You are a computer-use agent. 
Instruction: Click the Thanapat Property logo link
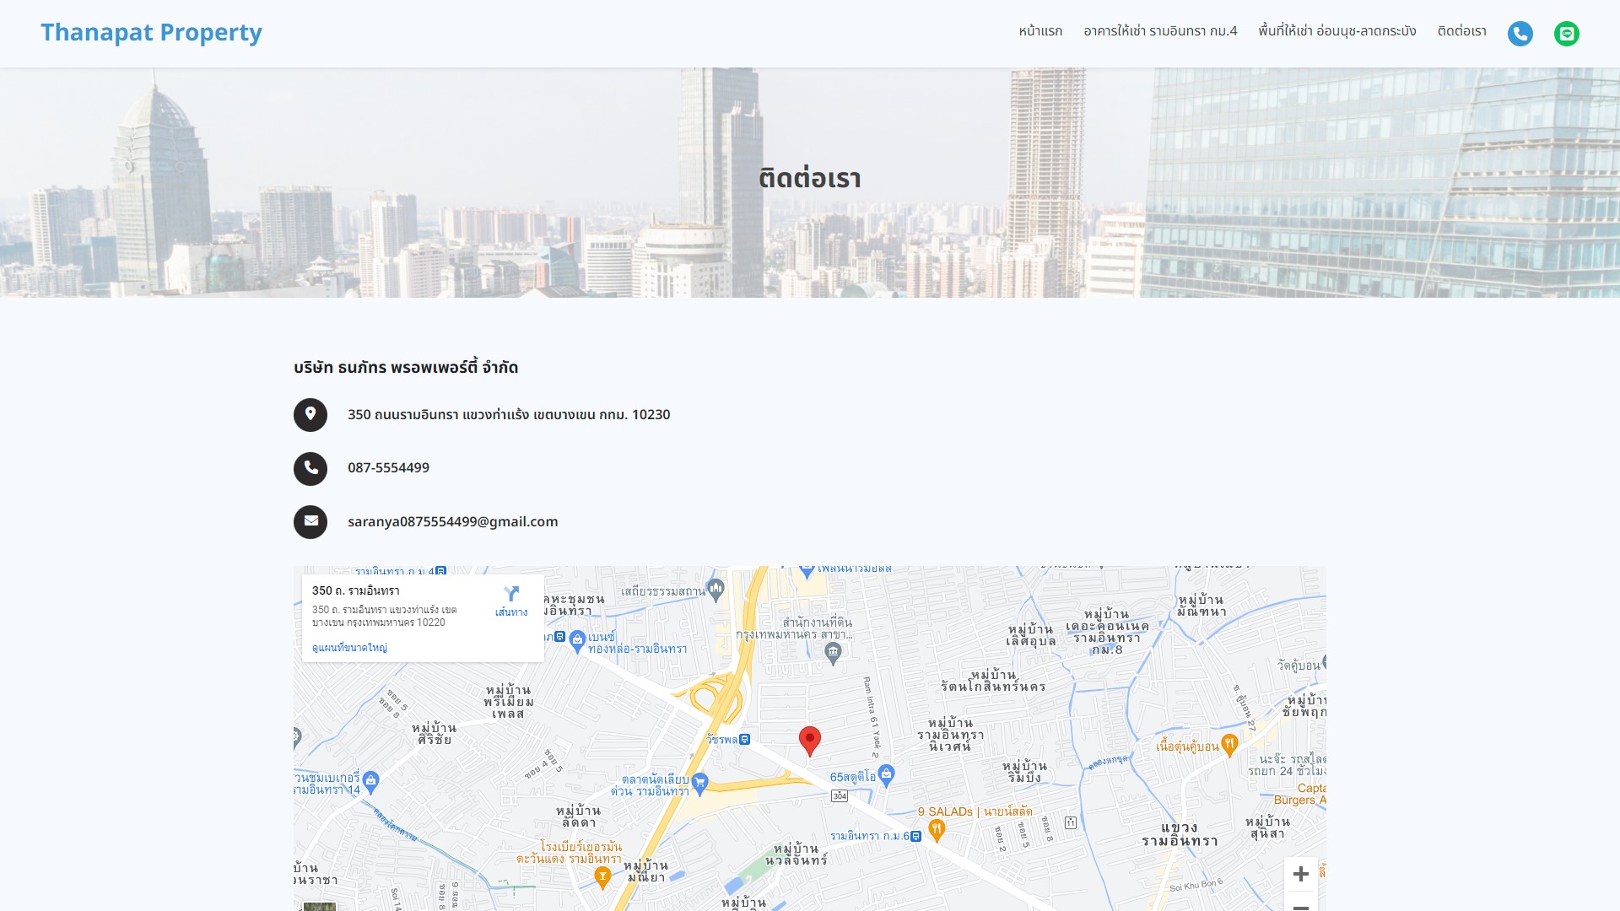point(151,32)
